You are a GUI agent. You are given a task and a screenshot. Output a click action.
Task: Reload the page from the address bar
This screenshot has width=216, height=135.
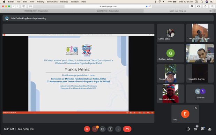[x=150, y=6]
